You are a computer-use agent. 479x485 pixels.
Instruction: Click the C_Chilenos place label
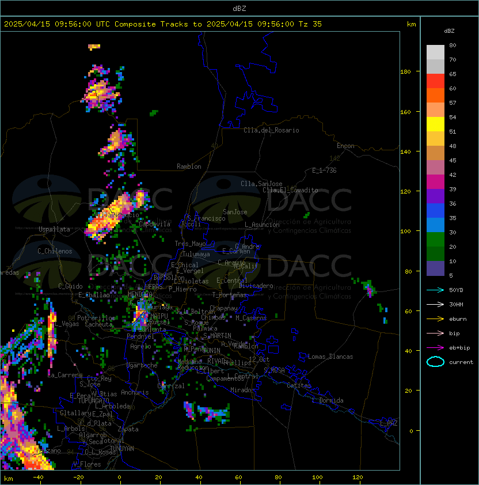pyautogui.click(x=55, y=251)
